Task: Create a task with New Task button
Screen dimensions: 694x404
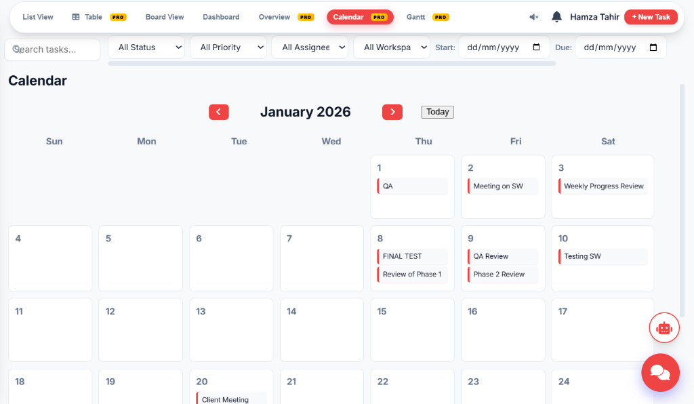Action: (651, 16)
